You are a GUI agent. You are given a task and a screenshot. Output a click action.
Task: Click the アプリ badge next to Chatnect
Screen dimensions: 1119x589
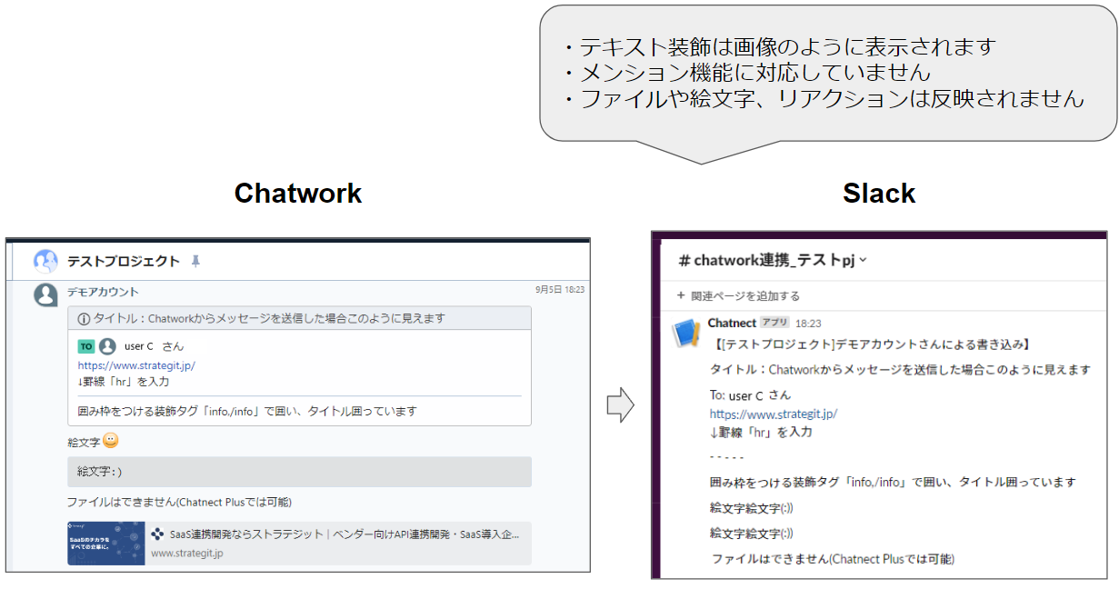pyautogui.click(x=774, y=323)
